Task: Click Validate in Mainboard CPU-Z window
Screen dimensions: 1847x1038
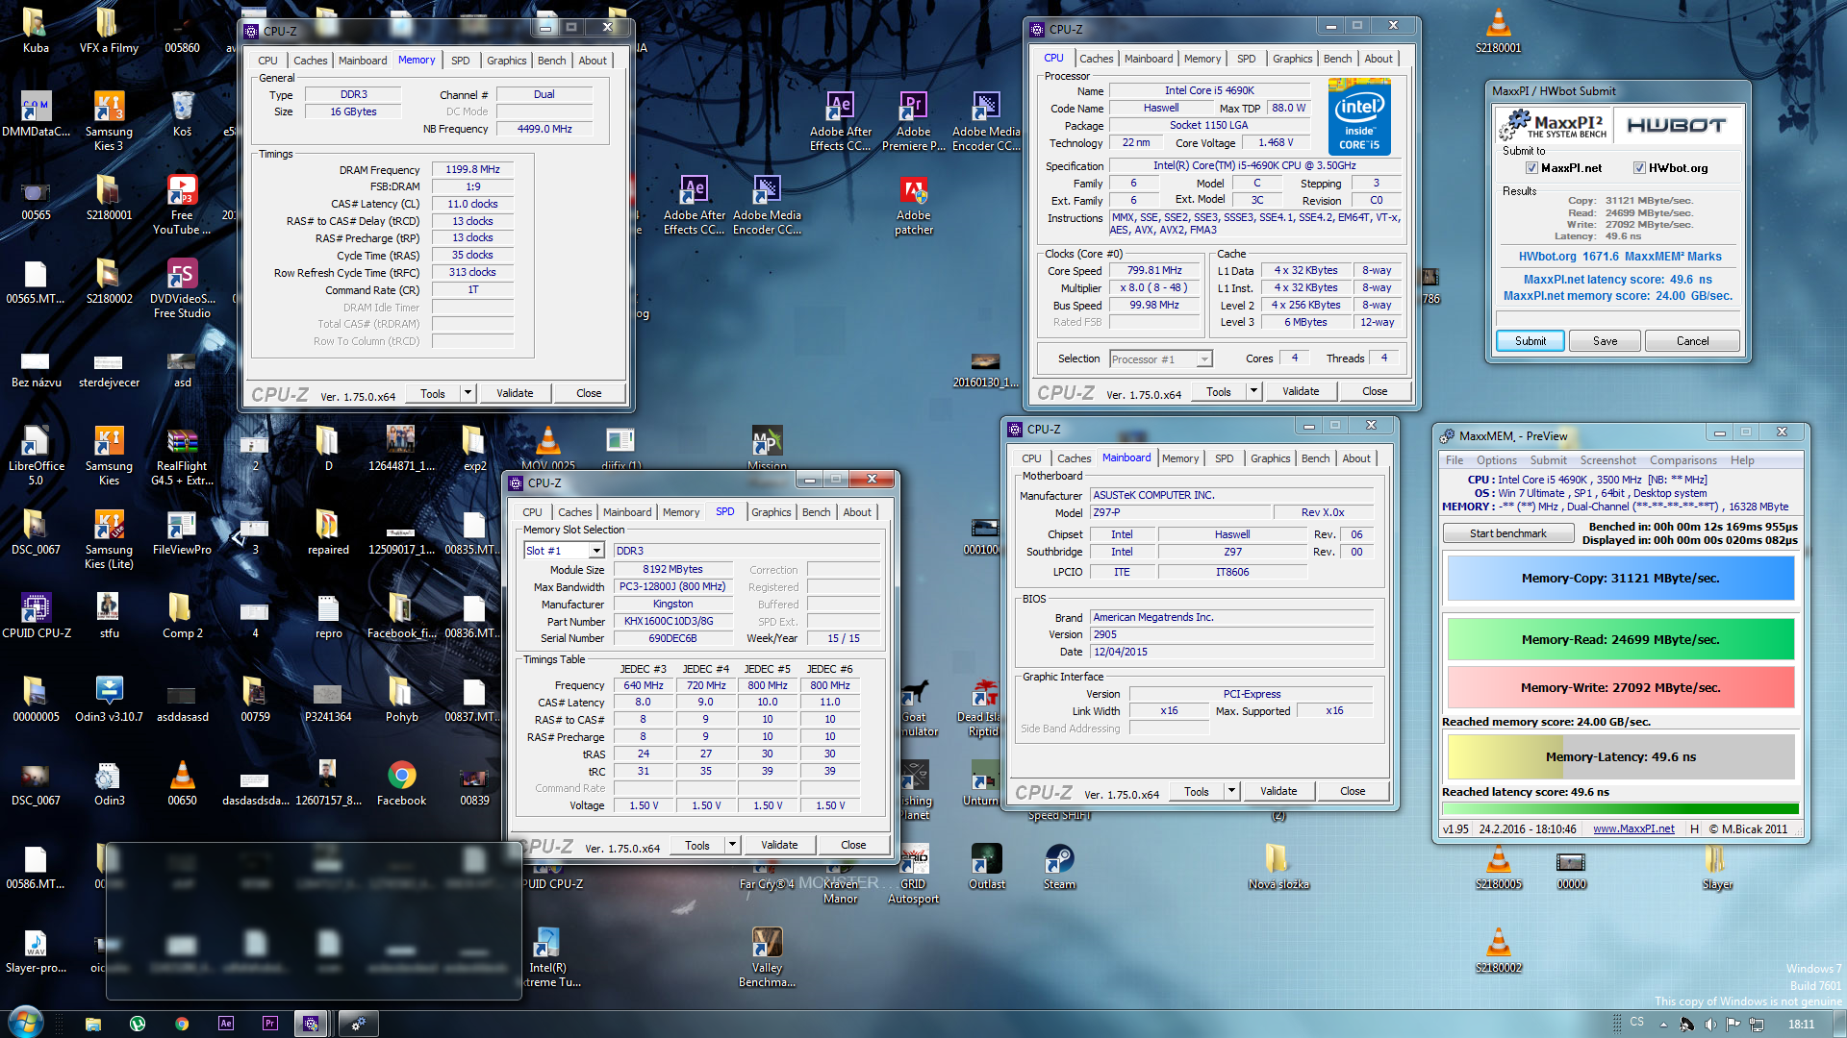Action: coord(1278,791)
